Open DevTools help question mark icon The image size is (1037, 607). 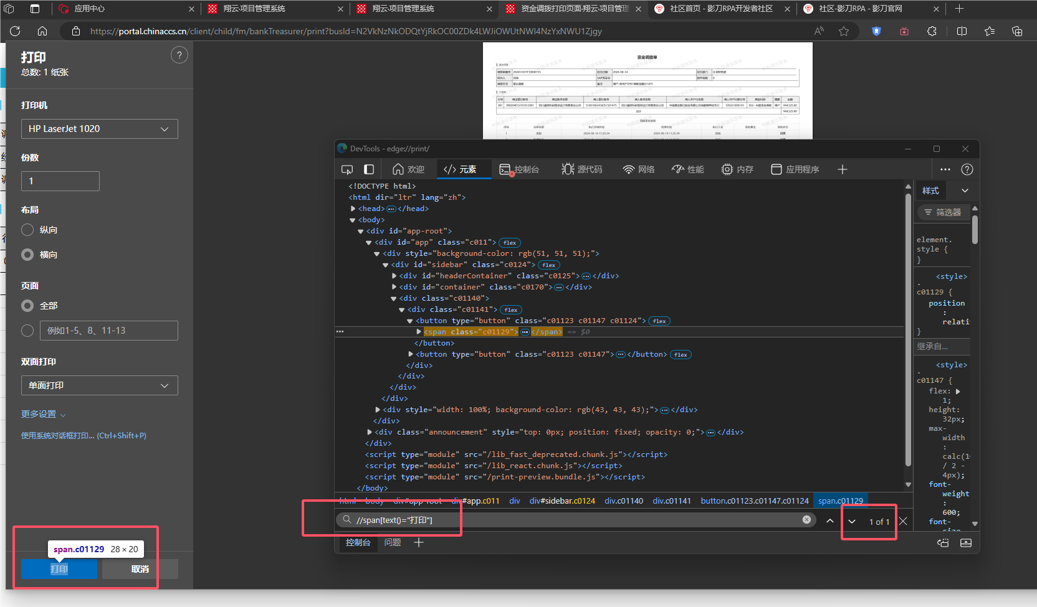[967, 169]
